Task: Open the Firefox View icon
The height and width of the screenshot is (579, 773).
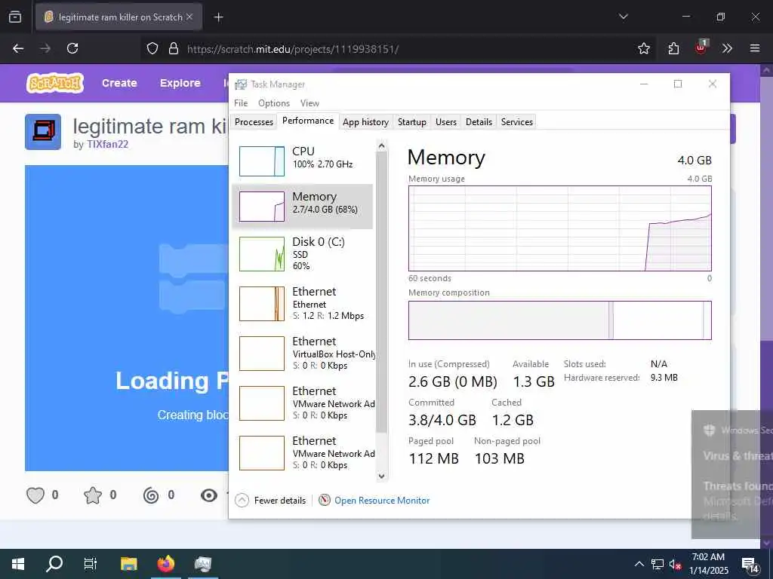Action: (x=15, y=17)
